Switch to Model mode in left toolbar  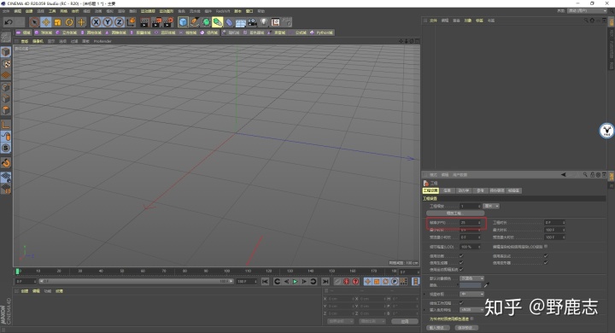tap(6, 52)
